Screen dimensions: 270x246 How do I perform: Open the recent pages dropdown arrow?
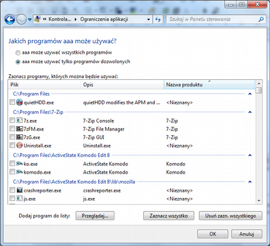pos(30,19)
